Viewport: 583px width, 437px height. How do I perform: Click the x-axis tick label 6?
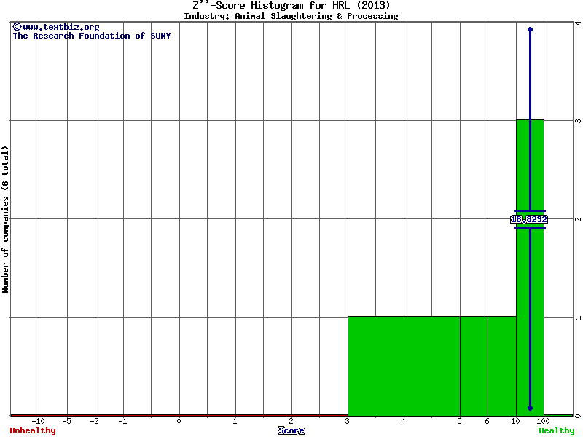488,421
